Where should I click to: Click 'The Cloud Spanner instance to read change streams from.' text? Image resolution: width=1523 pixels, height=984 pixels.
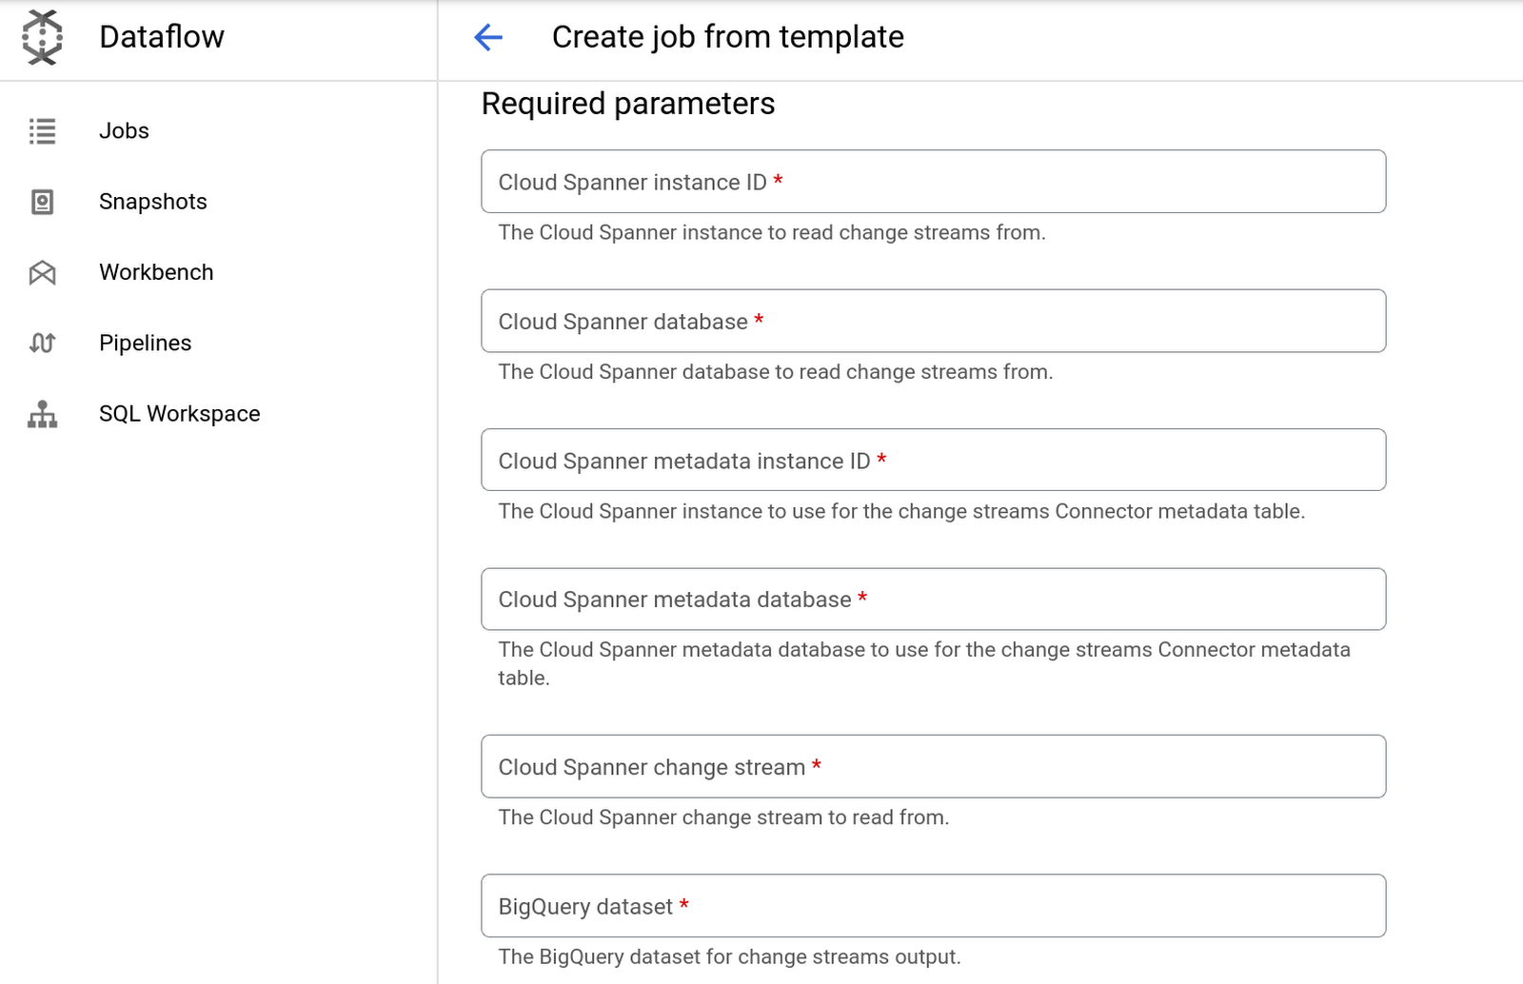[x=772, y=232]
